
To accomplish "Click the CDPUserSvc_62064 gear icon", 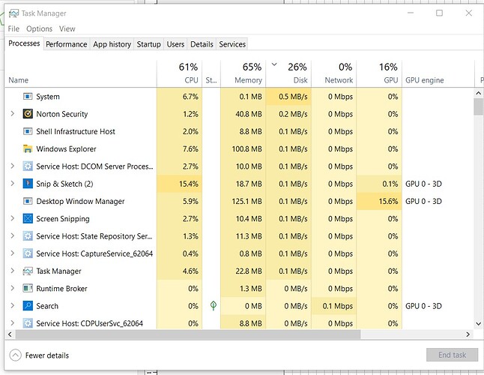I will coord(28,323).
